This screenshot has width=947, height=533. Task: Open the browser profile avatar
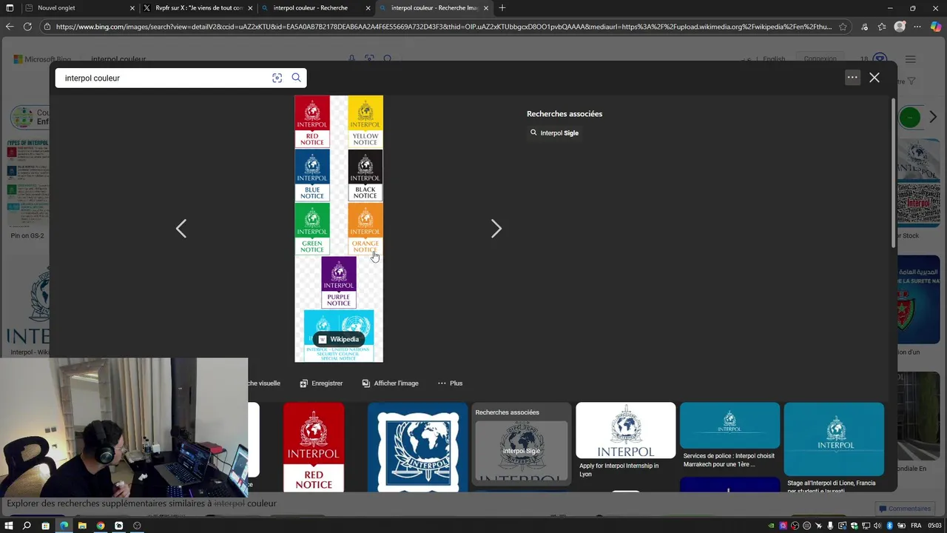pyautogui.click(x=900, y=27)
